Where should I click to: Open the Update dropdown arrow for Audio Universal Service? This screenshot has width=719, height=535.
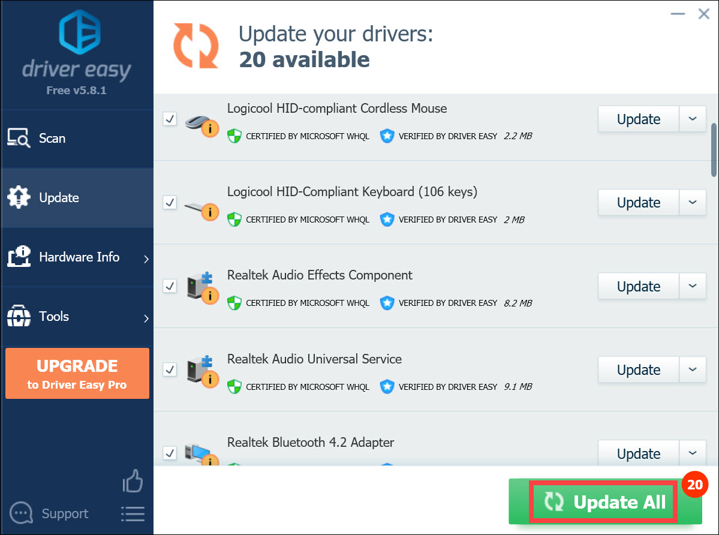[693, 369]
